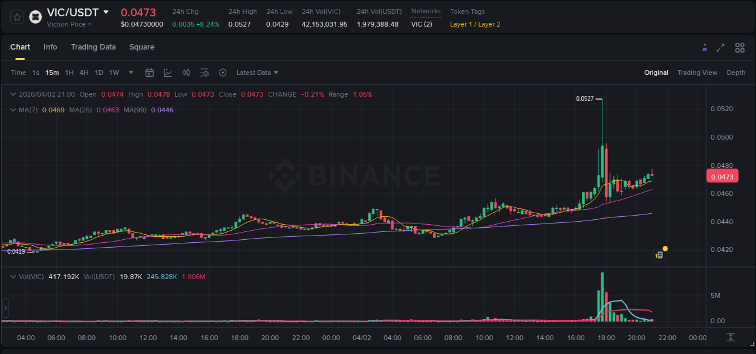Toggle the favorite star for VIC/USDT

[16, 17]
